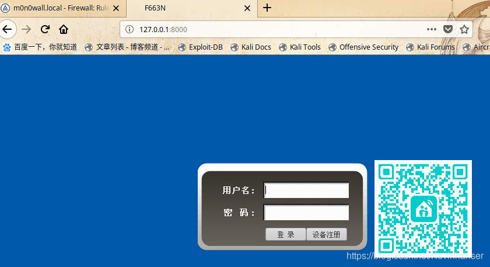Go back to the previous page
490x267 pixels.
click(7, 29)
